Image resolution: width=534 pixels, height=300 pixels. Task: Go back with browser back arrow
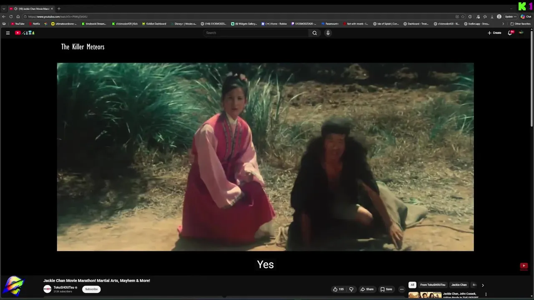4,17
